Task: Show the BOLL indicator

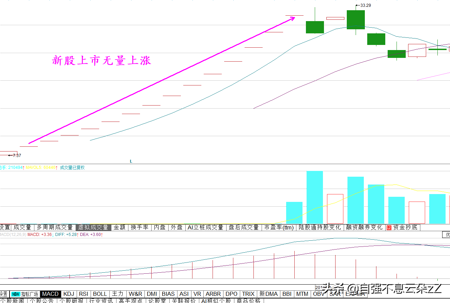Action: [x=100, y=294]
